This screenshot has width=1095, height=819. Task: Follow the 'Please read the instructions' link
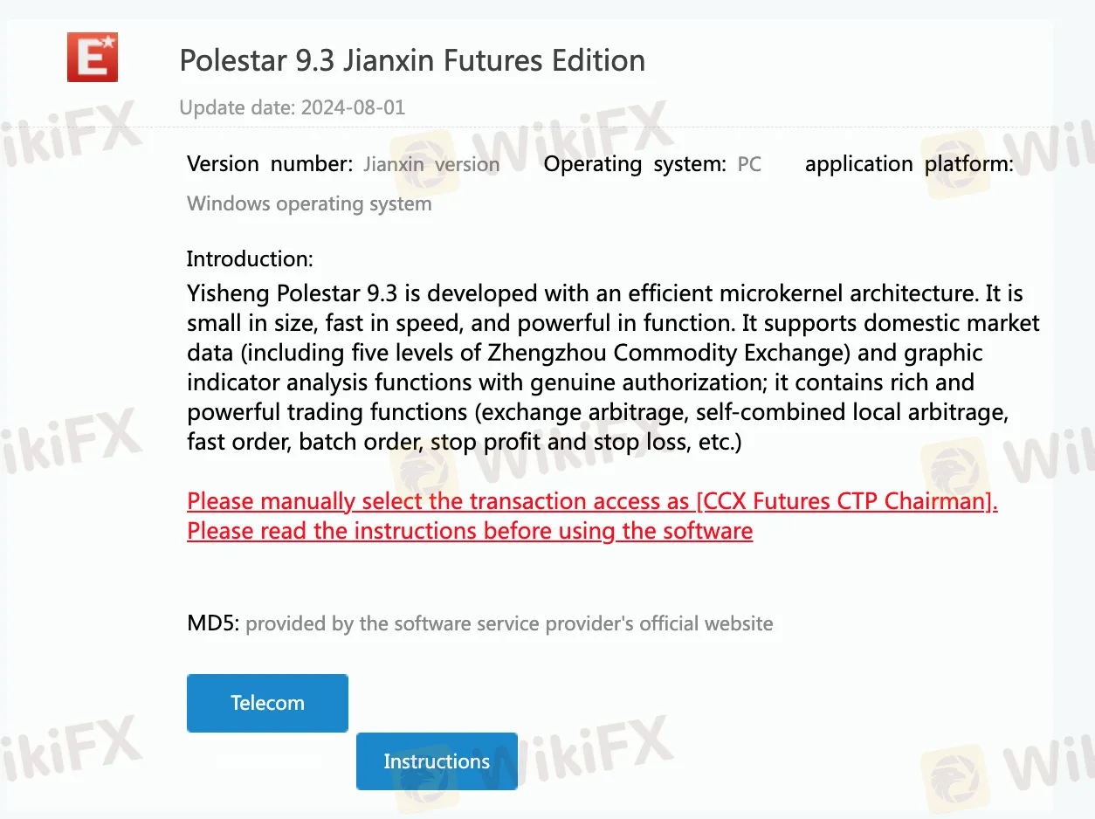click(470, 531)
